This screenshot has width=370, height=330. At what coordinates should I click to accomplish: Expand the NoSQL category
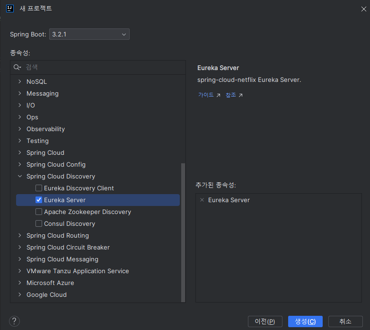[x=20, y=81]
